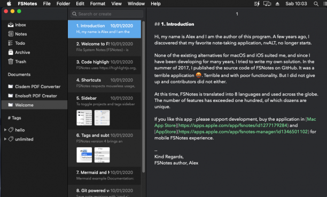This screenshot has height=197, width=327.
Task: Open the Archive box icon
Action: (11, 52)
